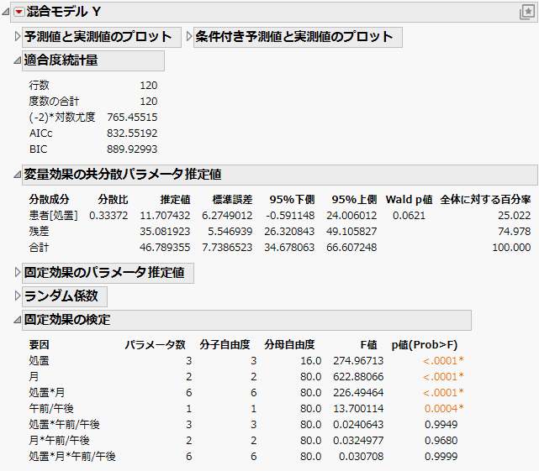This screenshot has height=471, width=539.
Task: Click the 分子自由度 column header
Action: coord(225,345)
